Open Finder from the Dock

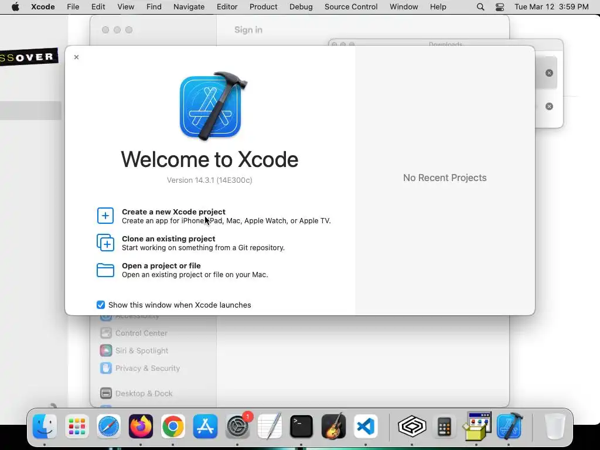click(x=45, y=427)
